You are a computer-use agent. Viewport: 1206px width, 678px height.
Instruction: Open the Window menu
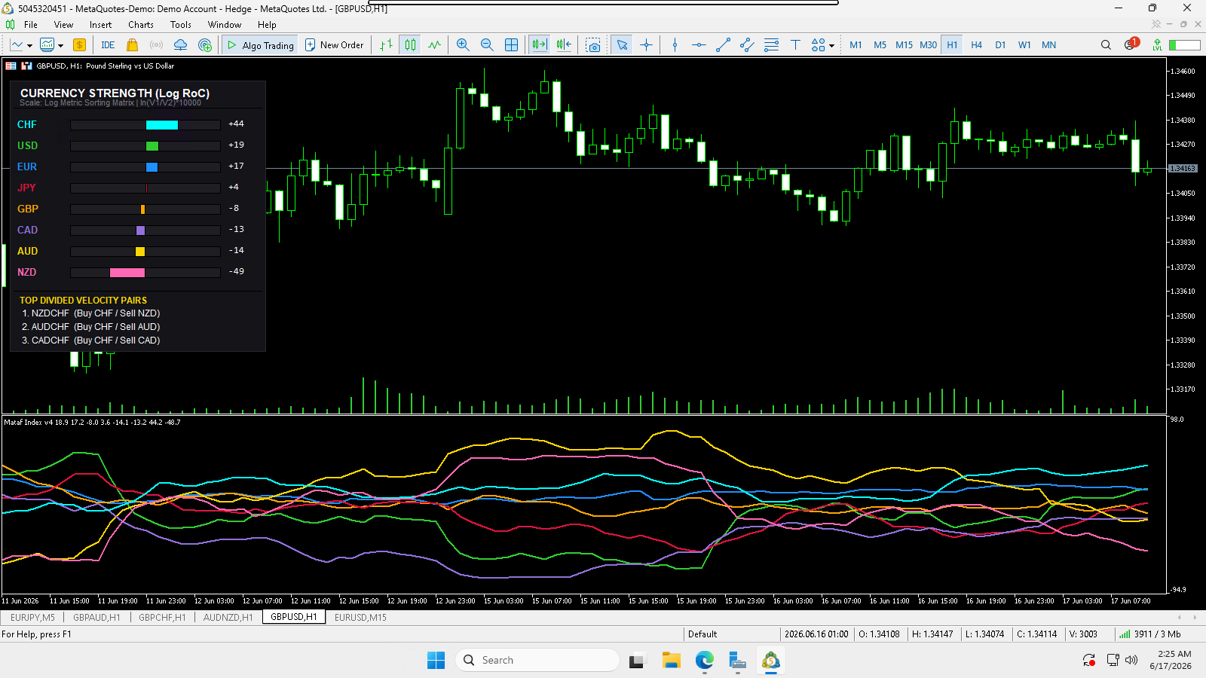(x=225, y=25)
